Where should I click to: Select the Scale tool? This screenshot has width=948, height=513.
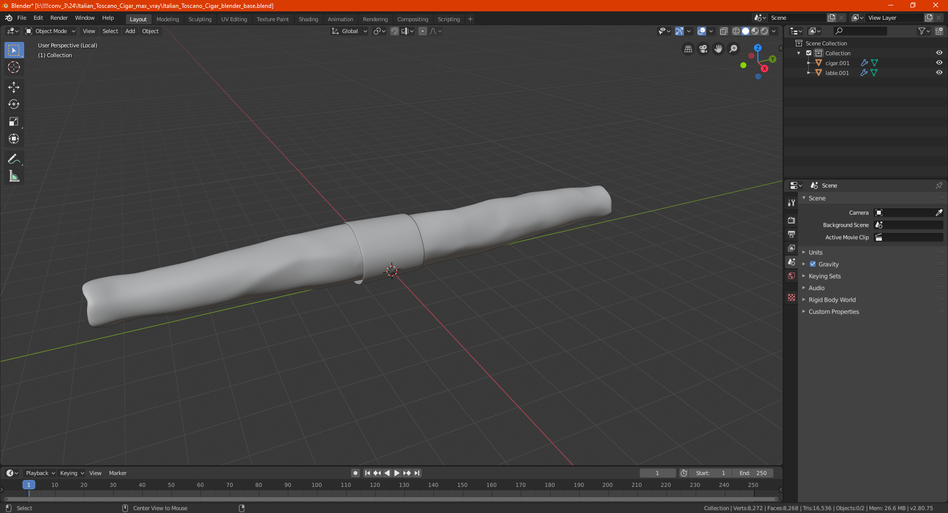point(14,121)
